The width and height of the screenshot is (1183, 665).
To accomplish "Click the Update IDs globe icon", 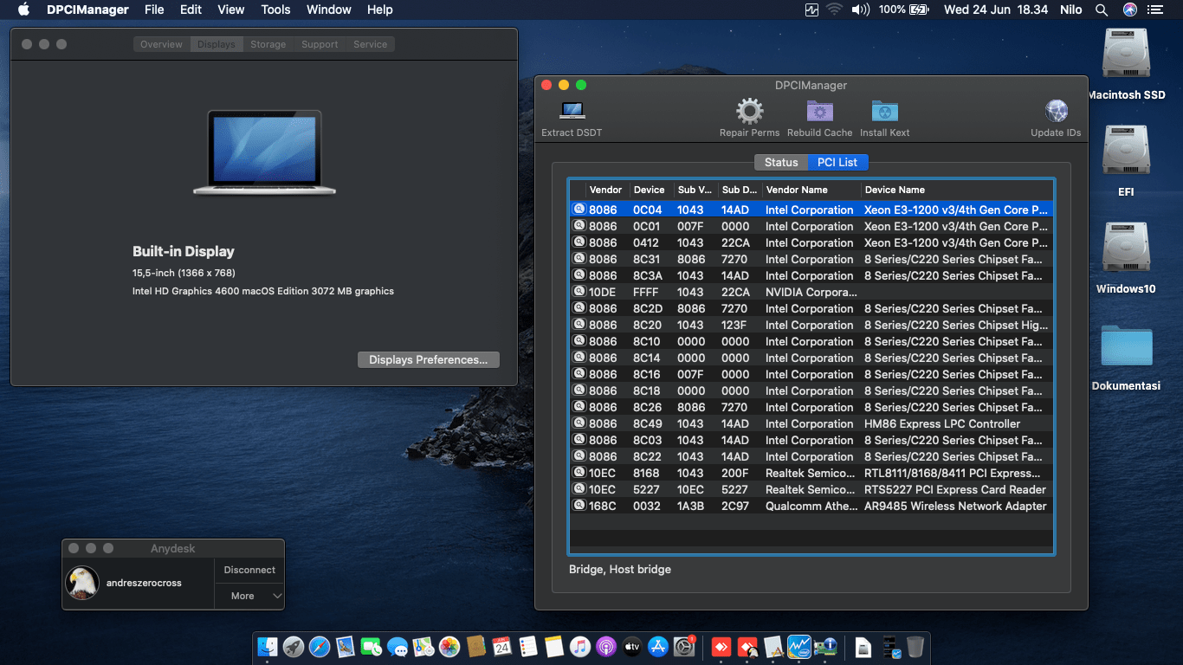I will click(1056, 111).
